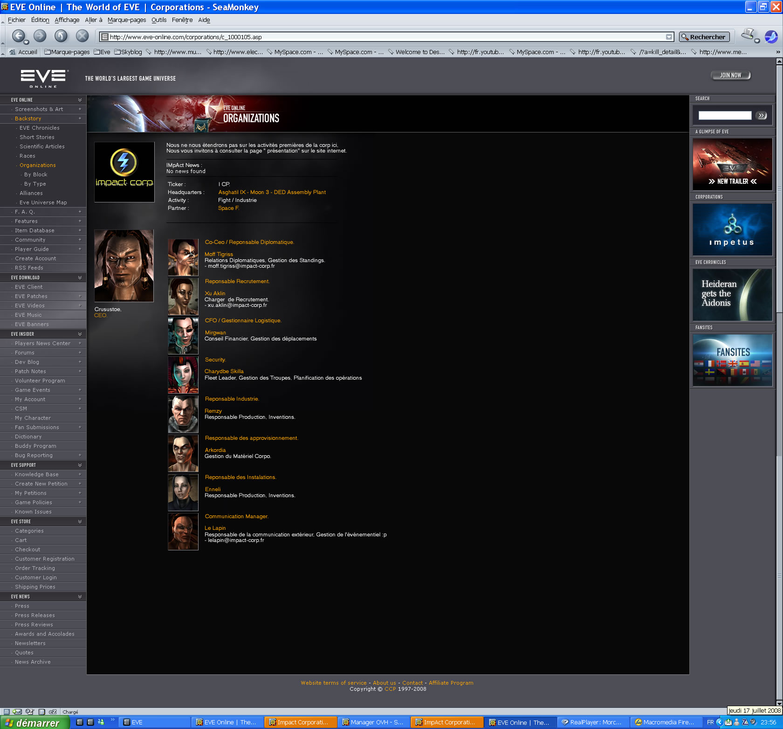Click the SeaMonkey throbber logo icon
This screenshot has height=729, width=783.
coord(771,36)
